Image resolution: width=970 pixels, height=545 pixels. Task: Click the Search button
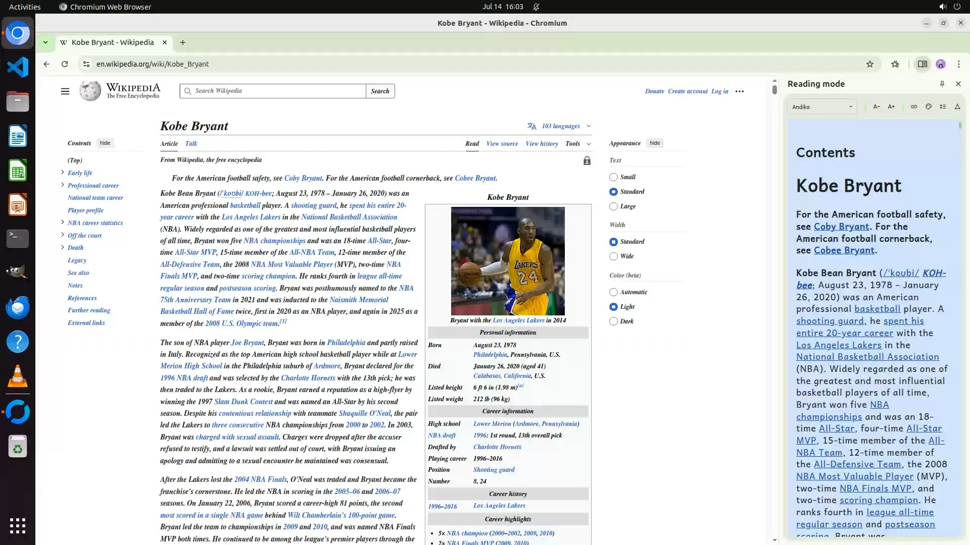click(380, 91)
